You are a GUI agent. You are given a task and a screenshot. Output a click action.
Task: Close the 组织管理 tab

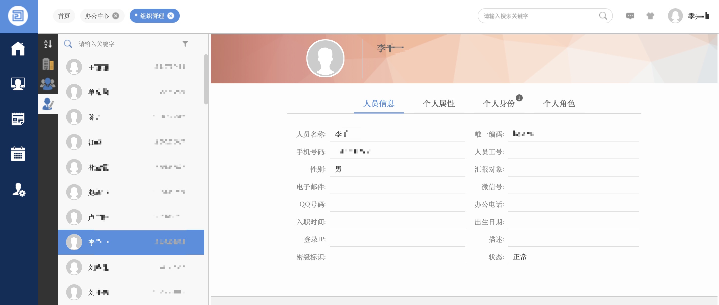click(x=170, y=16)
